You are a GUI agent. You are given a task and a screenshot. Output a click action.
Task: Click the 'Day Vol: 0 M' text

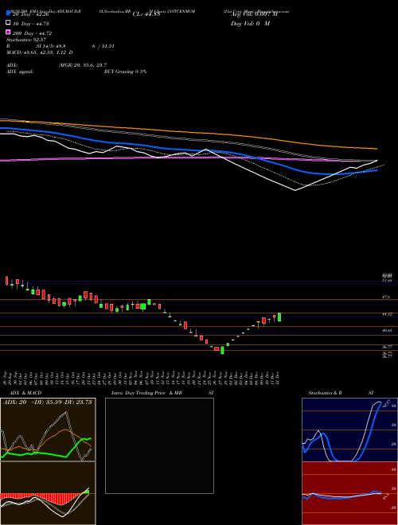[x=250, y=24]
